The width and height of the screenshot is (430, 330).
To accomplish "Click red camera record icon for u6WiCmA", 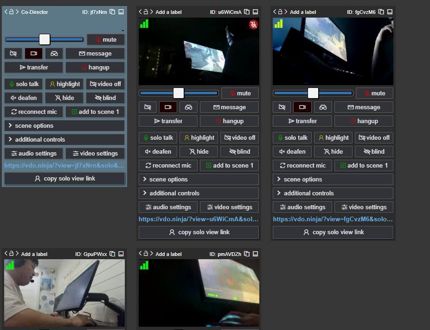I will coord(168,107).
